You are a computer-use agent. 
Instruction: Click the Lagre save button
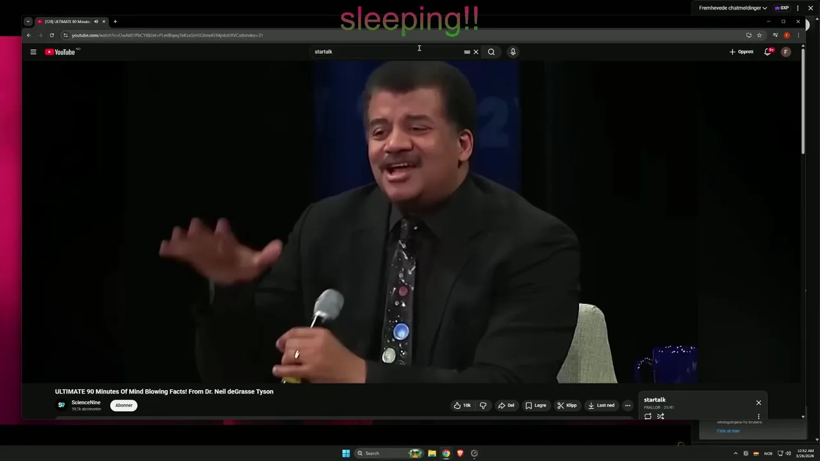(536, 405)
